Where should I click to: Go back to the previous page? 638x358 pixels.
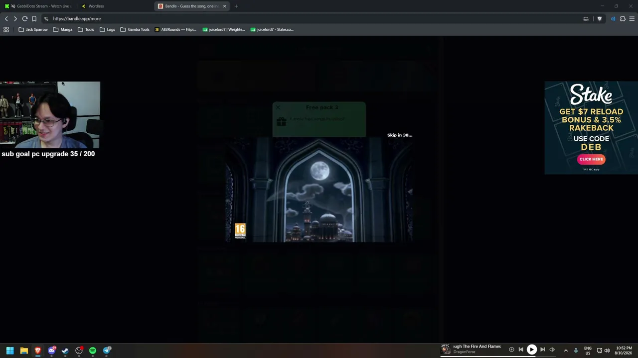(6, 19)
